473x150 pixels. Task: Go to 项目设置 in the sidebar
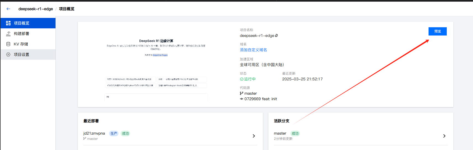point(28,54)
